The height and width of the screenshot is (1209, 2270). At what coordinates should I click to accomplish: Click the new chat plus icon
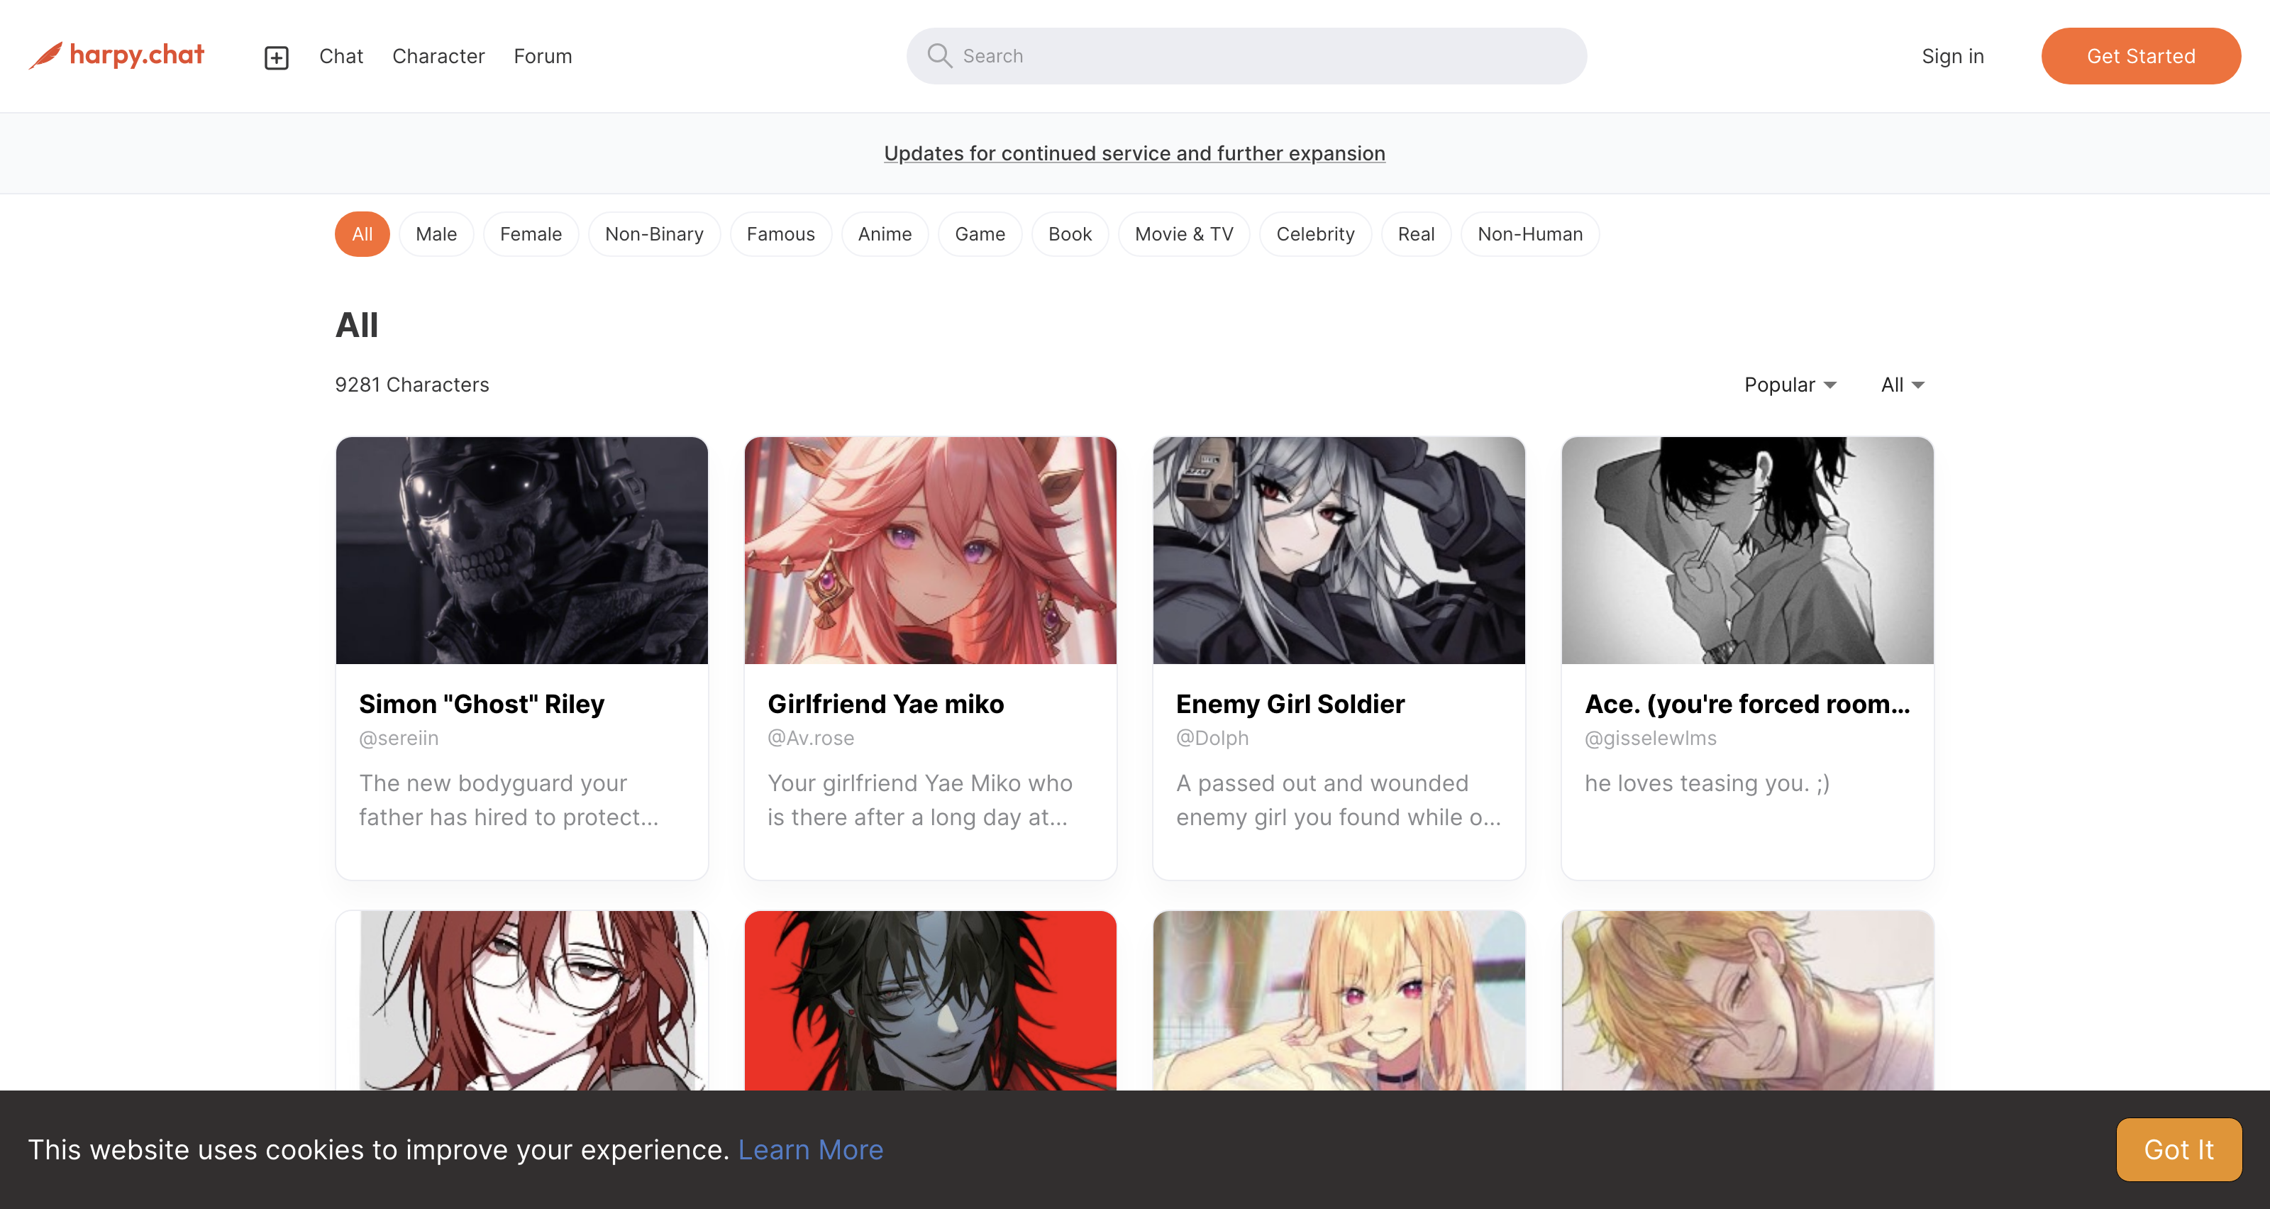point(277,57)
